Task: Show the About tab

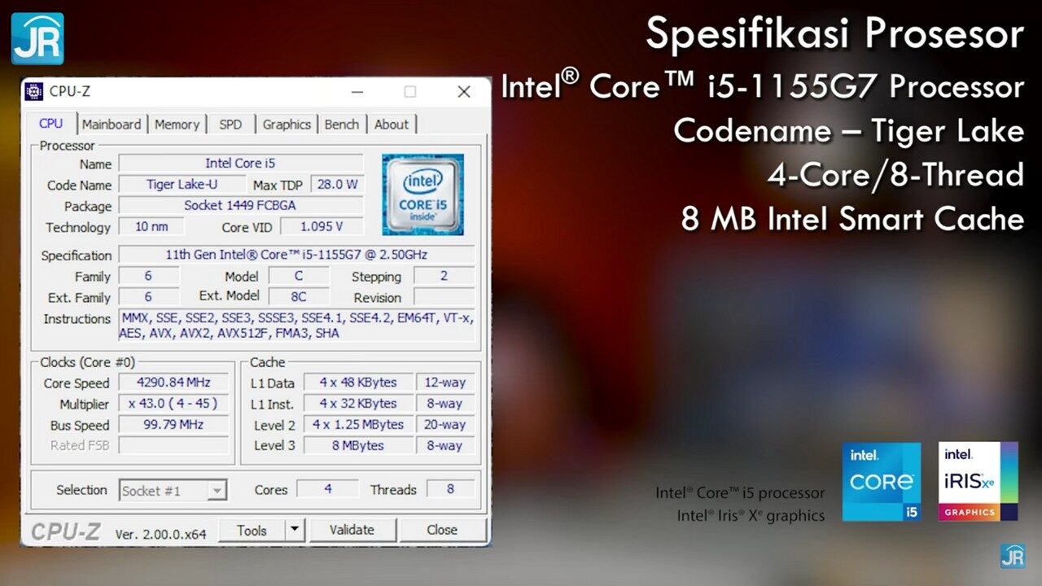Action: pyautogui.click(x=392, y=125)
